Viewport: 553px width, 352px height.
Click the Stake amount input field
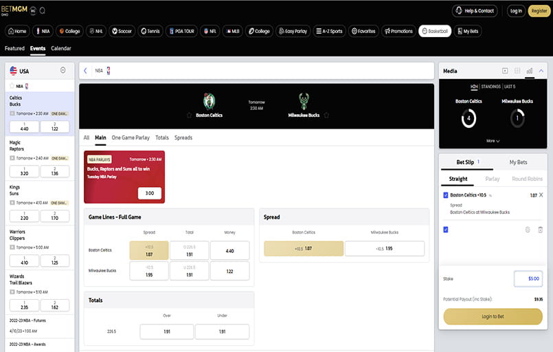pos(528,278)
